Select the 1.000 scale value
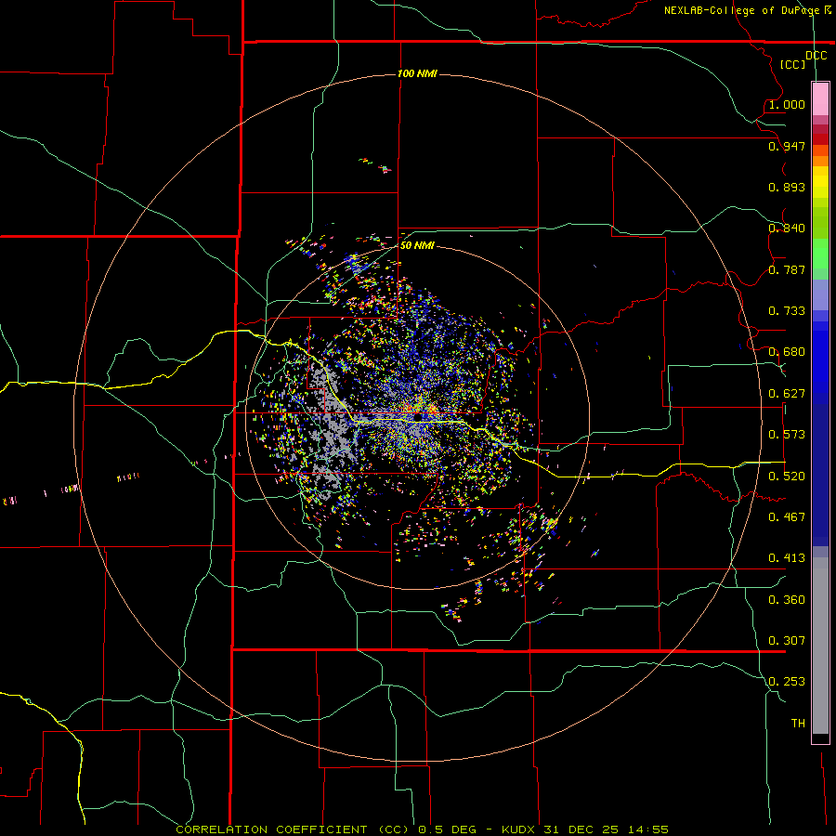Image resolution: width=836 pixels, height=836 pixels. point(787,104)
